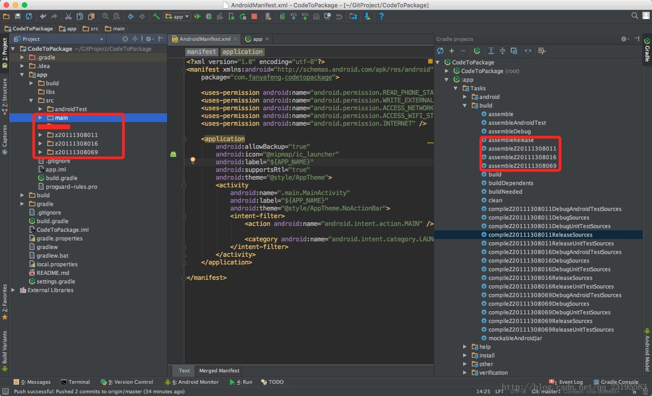Click Scroll from Source in Project panel
The image size is (652, 396).
click(125, 39)
